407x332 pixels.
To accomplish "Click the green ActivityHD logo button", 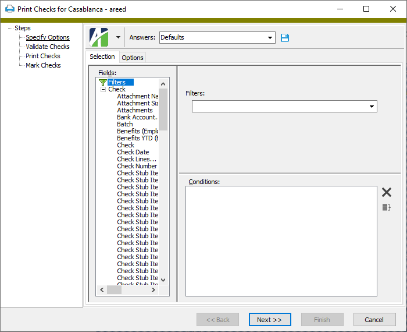I will [99, 37].
